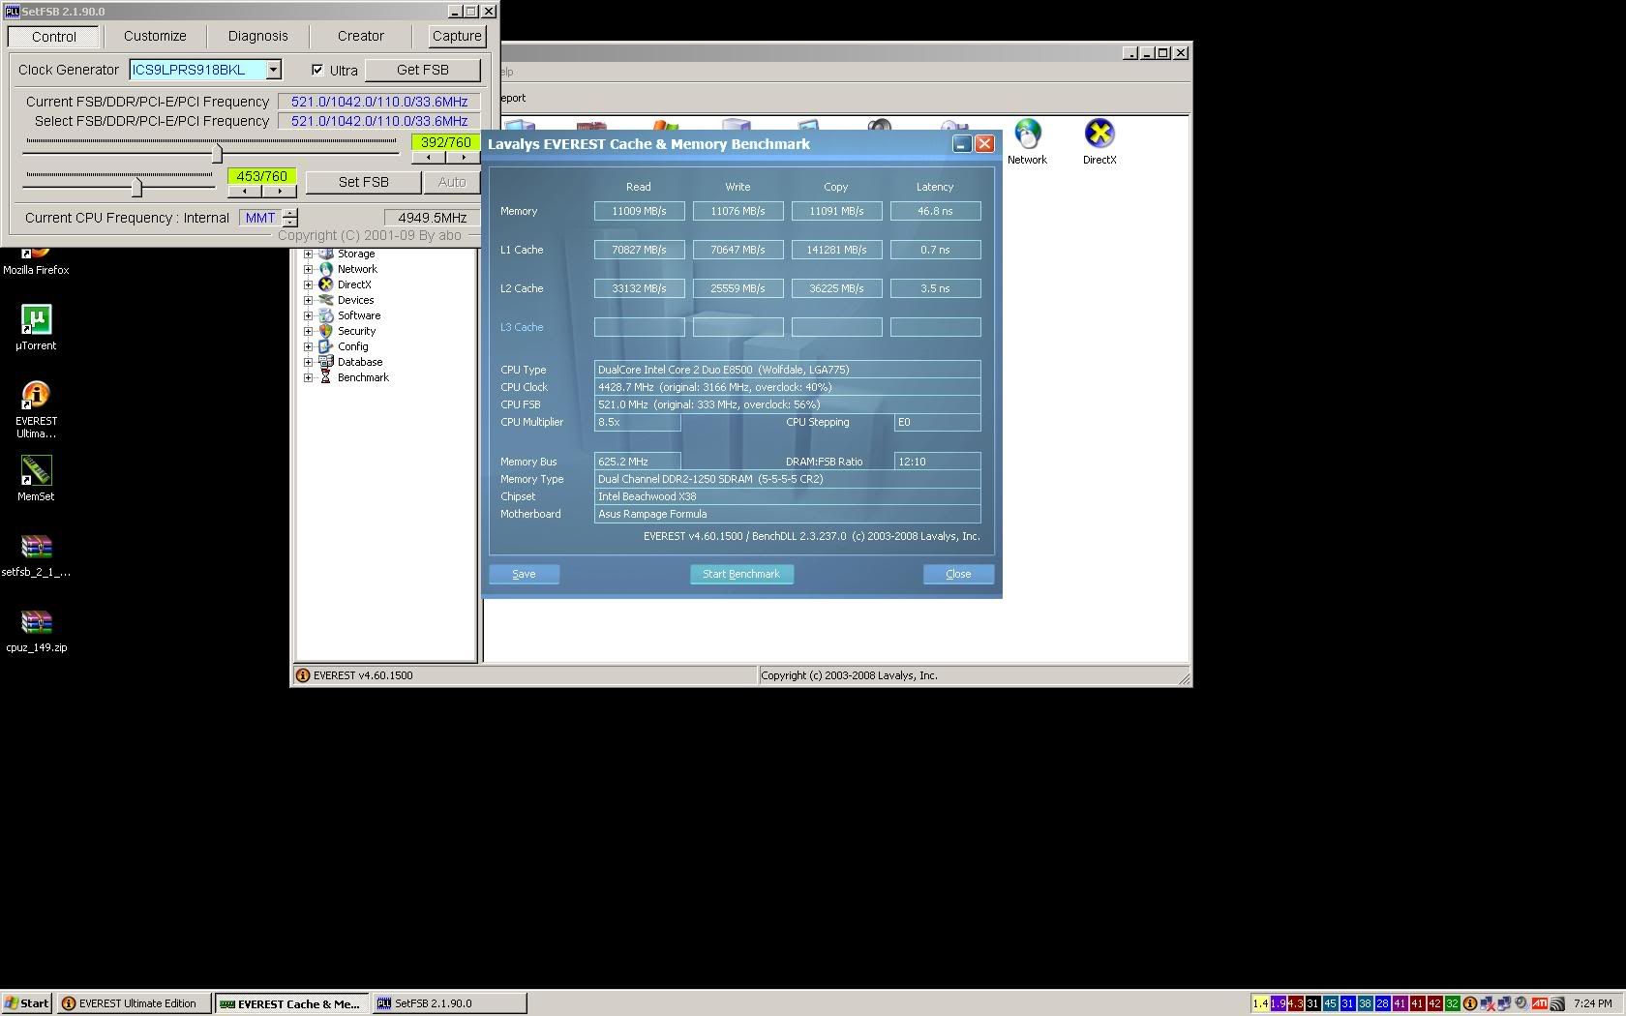This screenshot has width=1626, height=1016.
Task: Click the Memory Read 11009 MB/s value
Action: point(640,211)
